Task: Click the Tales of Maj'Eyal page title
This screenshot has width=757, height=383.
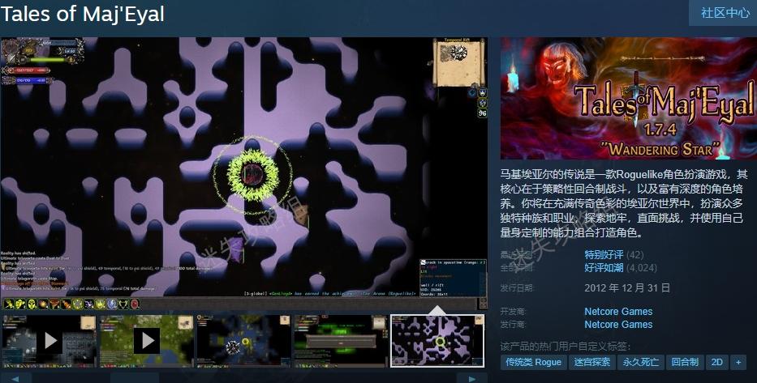Action: point(83,14)
